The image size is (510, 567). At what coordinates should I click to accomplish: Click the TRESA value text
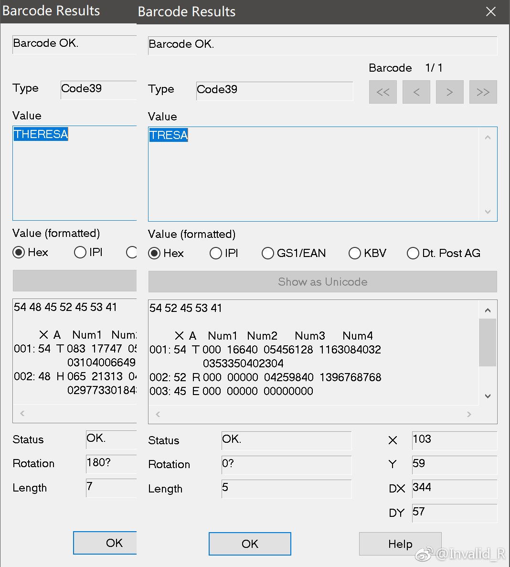click(x=169, y=135)
